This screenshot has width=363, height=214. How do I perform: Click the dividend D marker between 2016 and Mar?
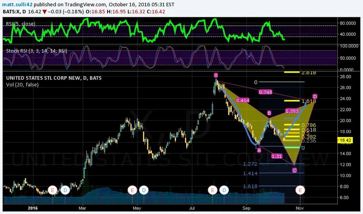pyautogui.click(x=65, y=190)
